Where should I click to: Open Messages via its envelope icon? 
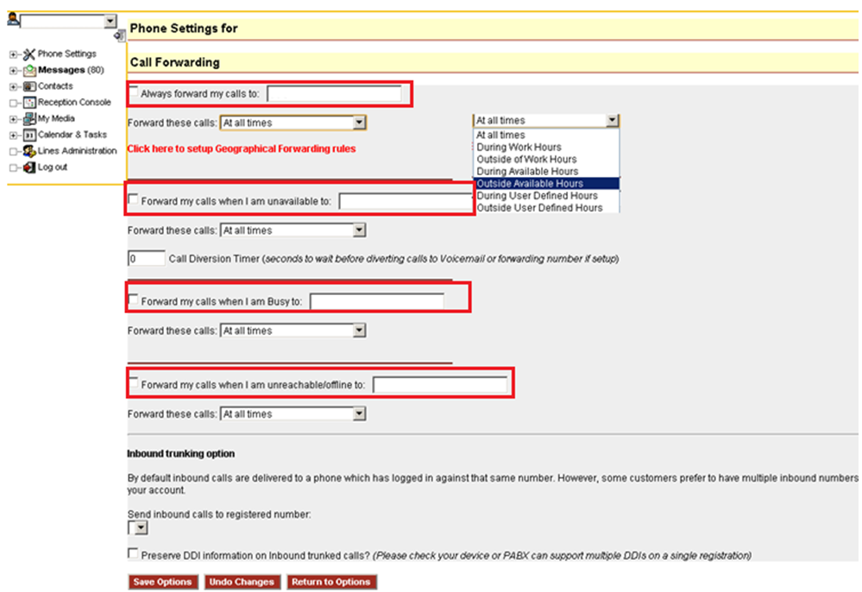point(29,70)
